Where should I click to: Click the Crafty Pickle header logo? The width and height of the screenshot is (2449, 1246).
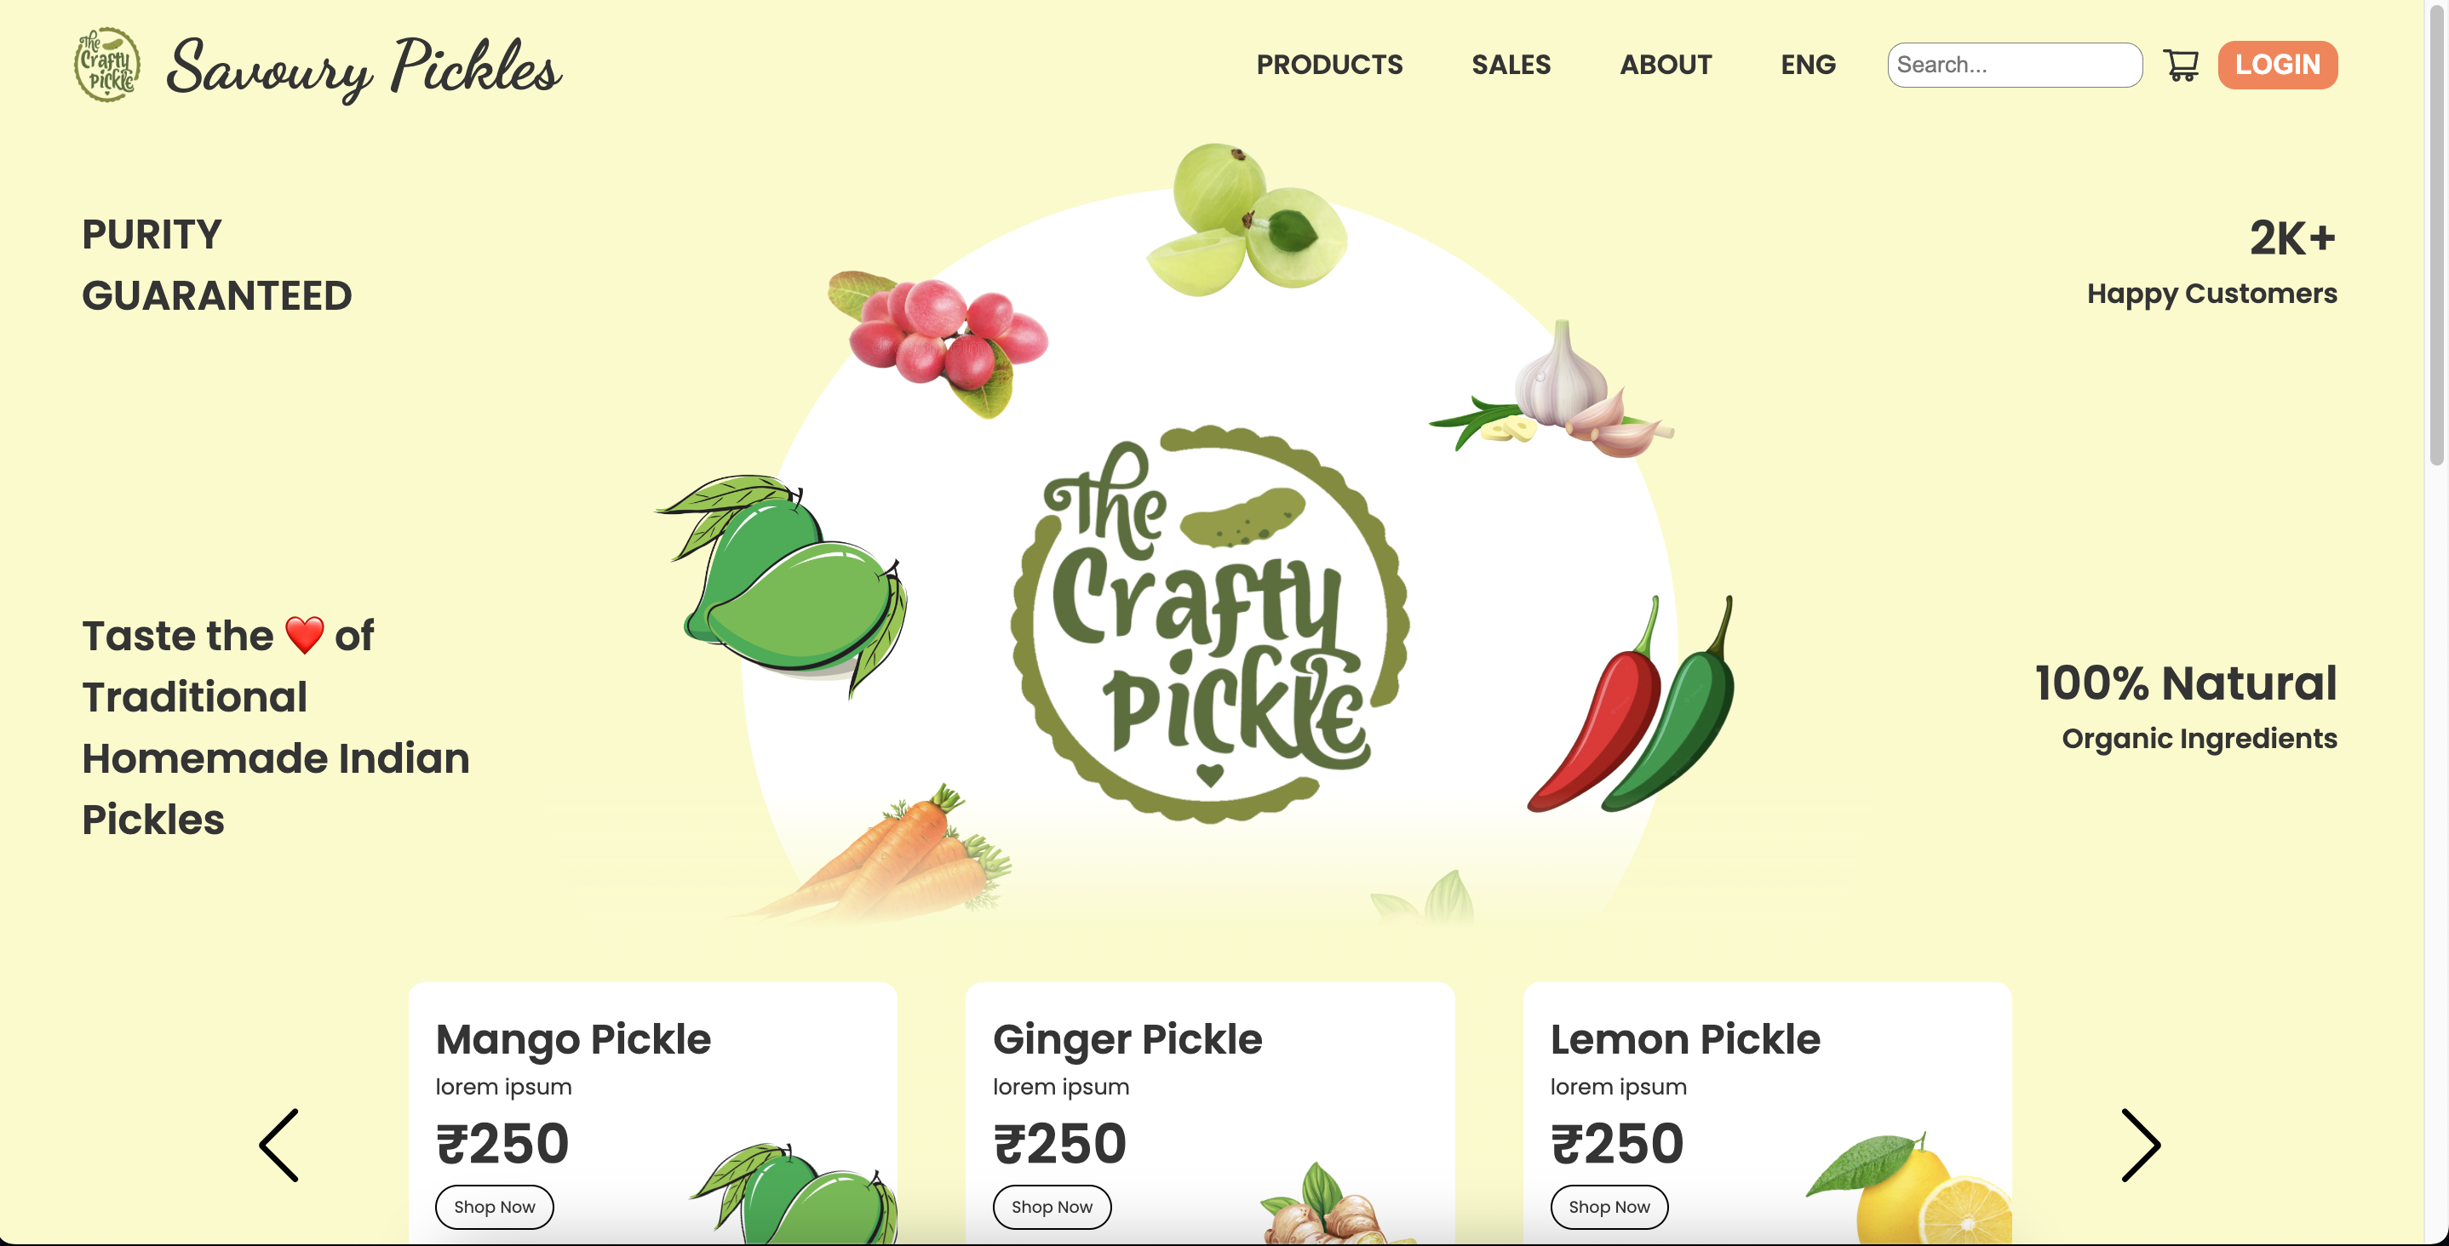(x=107, y=65)
